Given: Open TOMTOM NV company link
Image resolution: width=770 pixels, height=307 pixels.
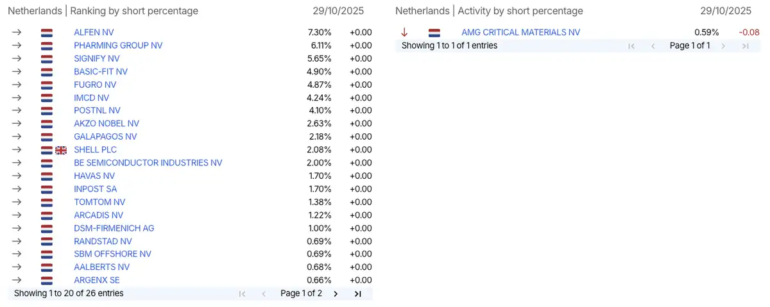Looking at the screenshot, I should [x=99, y=202].
